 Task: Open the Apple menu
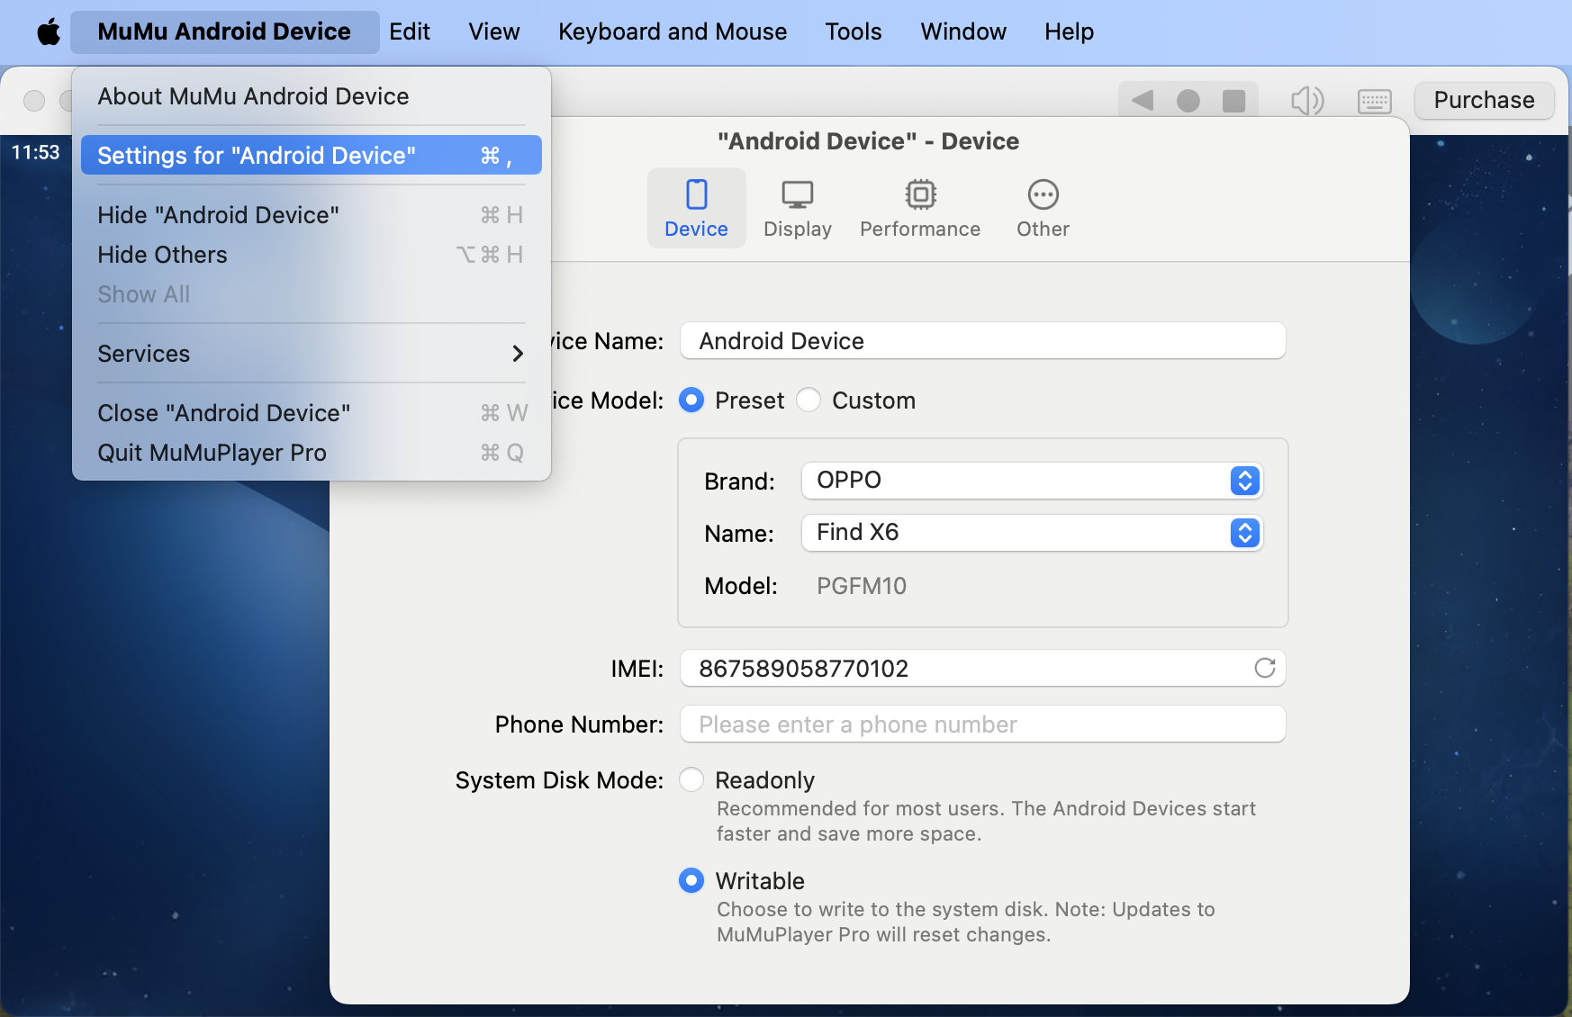[x=49, y=32]
